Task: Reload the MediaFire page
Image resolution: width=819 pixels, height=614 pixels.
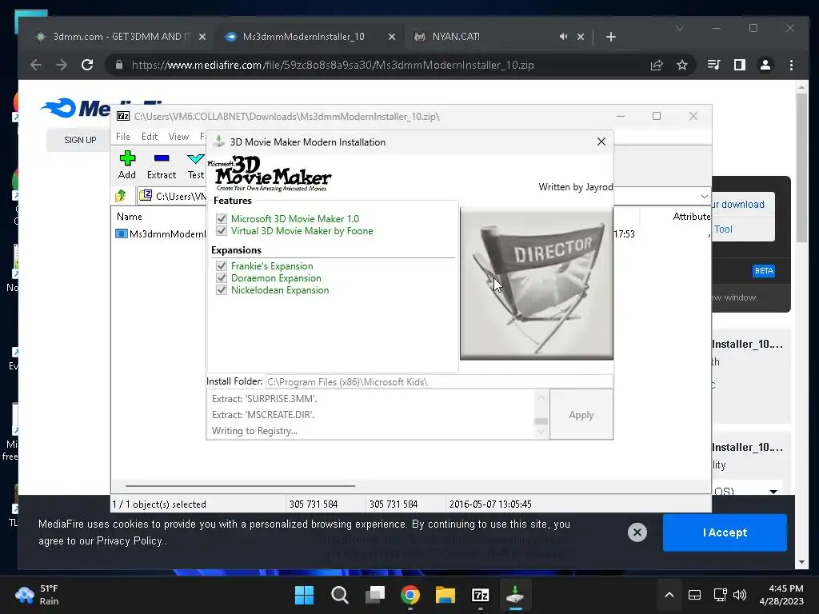Action: pos(87,65)
